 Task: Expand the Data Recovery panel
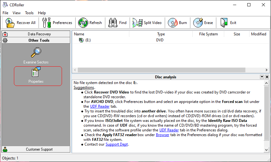(x=36, y=34)
